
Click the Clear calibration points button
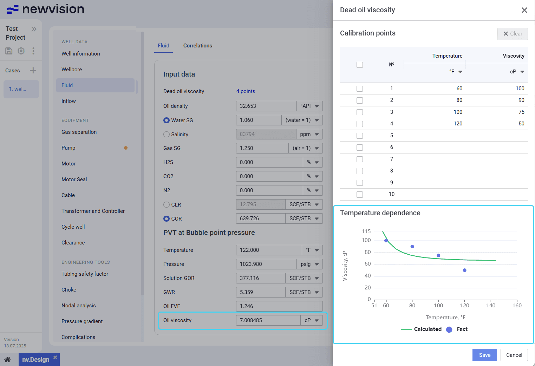[x=513, y=34]
